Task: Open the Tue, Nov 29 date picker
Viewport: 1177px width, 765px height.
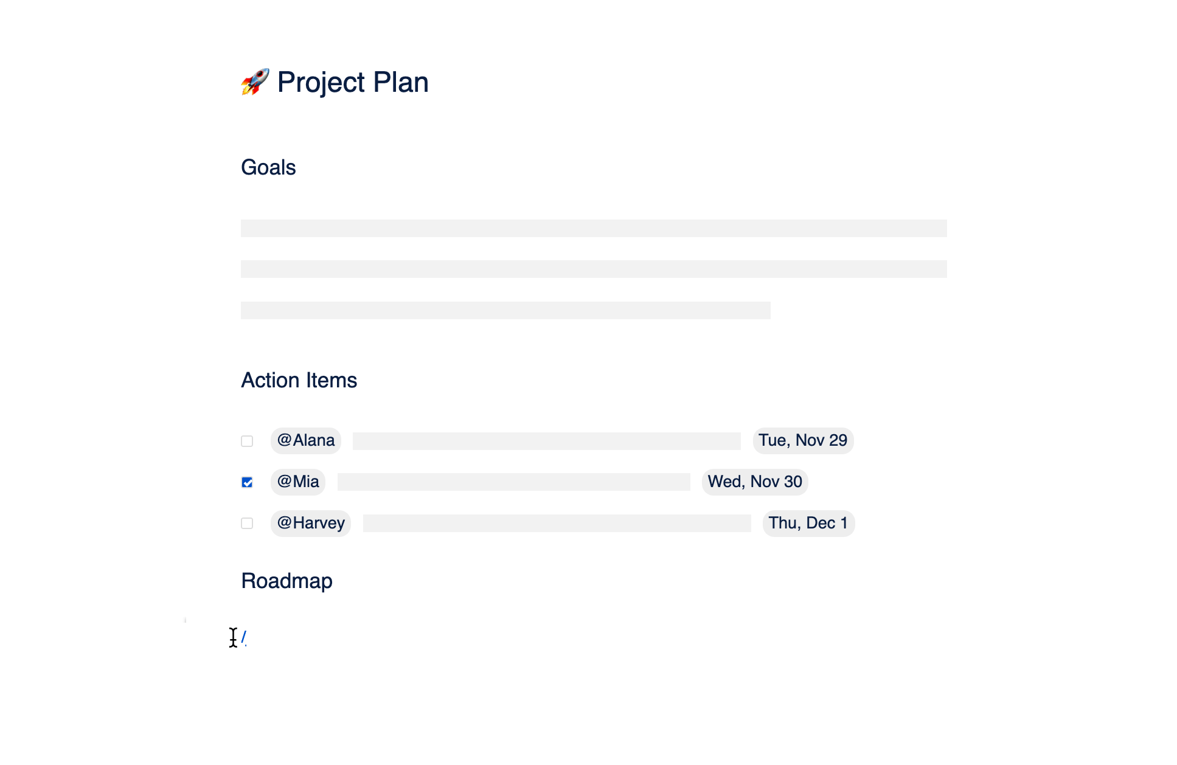Action: [803, 440]
